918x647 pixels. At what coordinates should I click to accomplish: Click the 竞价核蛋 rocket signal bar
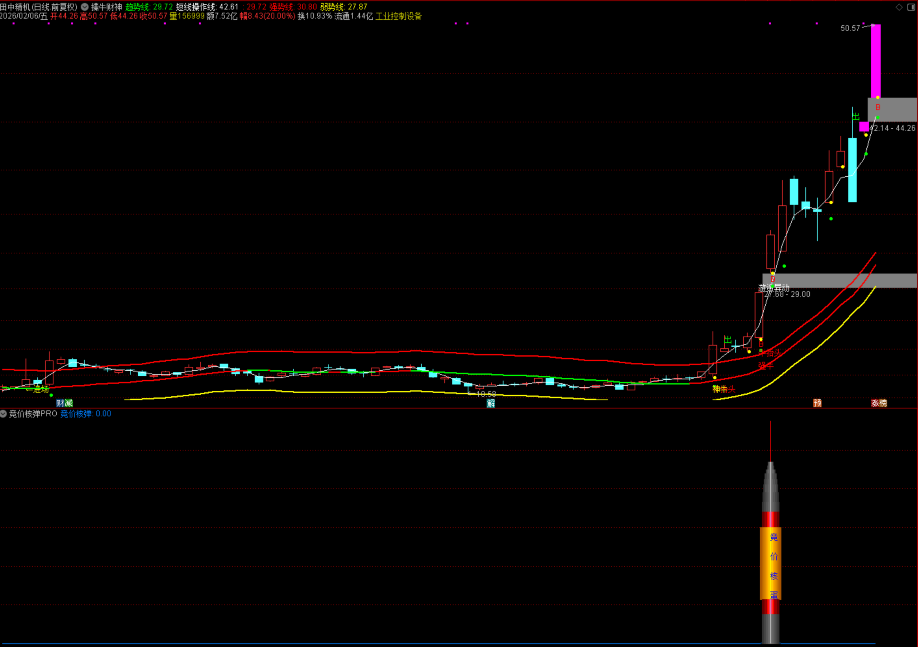coord(771,563)
